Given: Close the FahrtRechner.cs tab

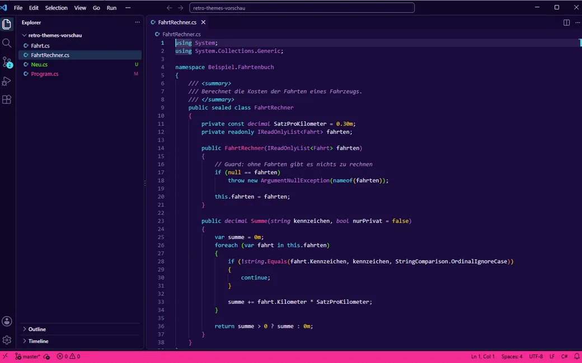Looking at the screenshot, I should click(x=203, y=22).
